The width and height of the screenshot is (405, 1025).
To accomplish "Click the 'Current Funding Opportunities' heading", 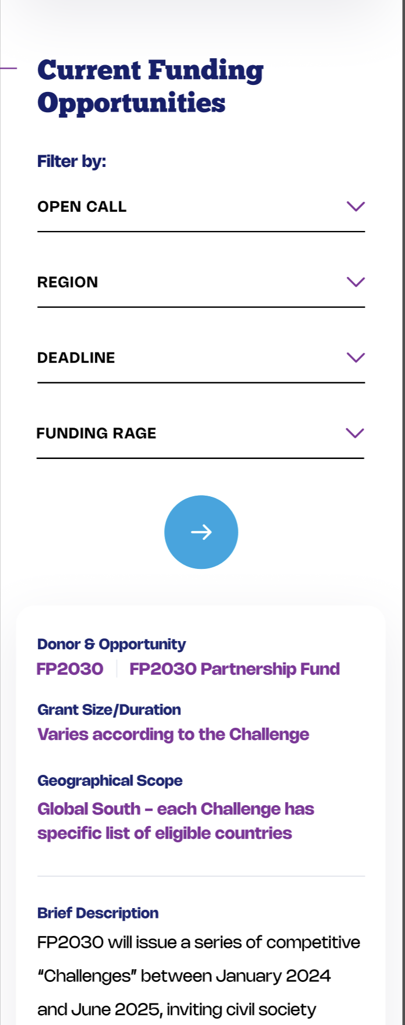I will [150, 87].
